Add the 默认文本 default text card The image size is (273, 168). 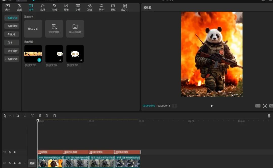33,29
